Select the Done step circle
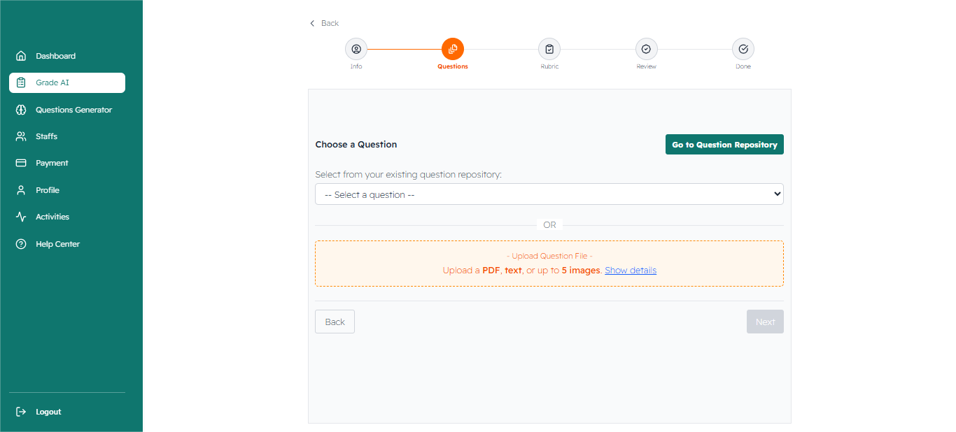Viewport: 956px width, 432px height. click(743, 49)
